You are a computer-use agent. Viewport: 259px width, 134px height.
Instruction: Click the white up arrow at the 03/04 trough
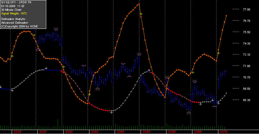click(112, 112)
